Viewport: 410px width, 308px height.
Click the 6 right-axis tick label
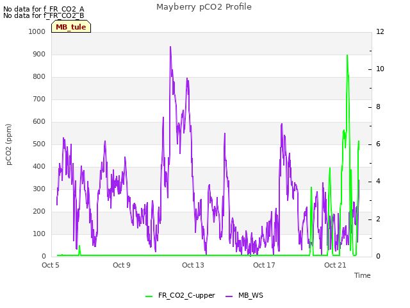(x=378, y=144)
